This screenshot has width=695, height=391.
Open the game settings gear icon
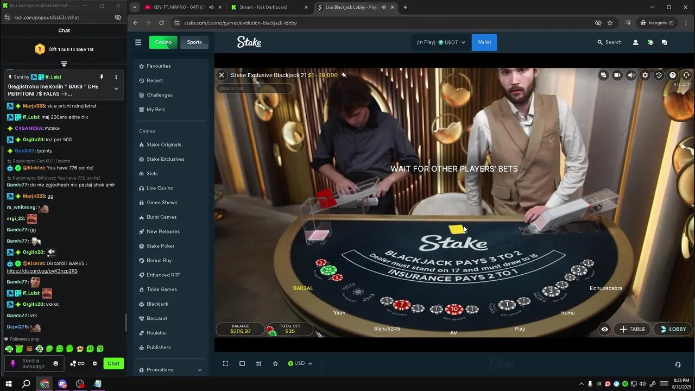645,75
